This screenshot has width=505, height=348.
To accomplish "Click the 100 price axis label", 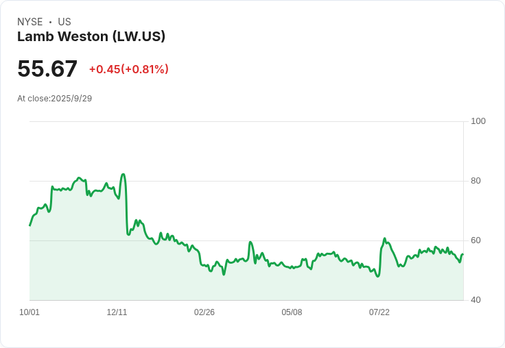I will click(x=478, y=121).
